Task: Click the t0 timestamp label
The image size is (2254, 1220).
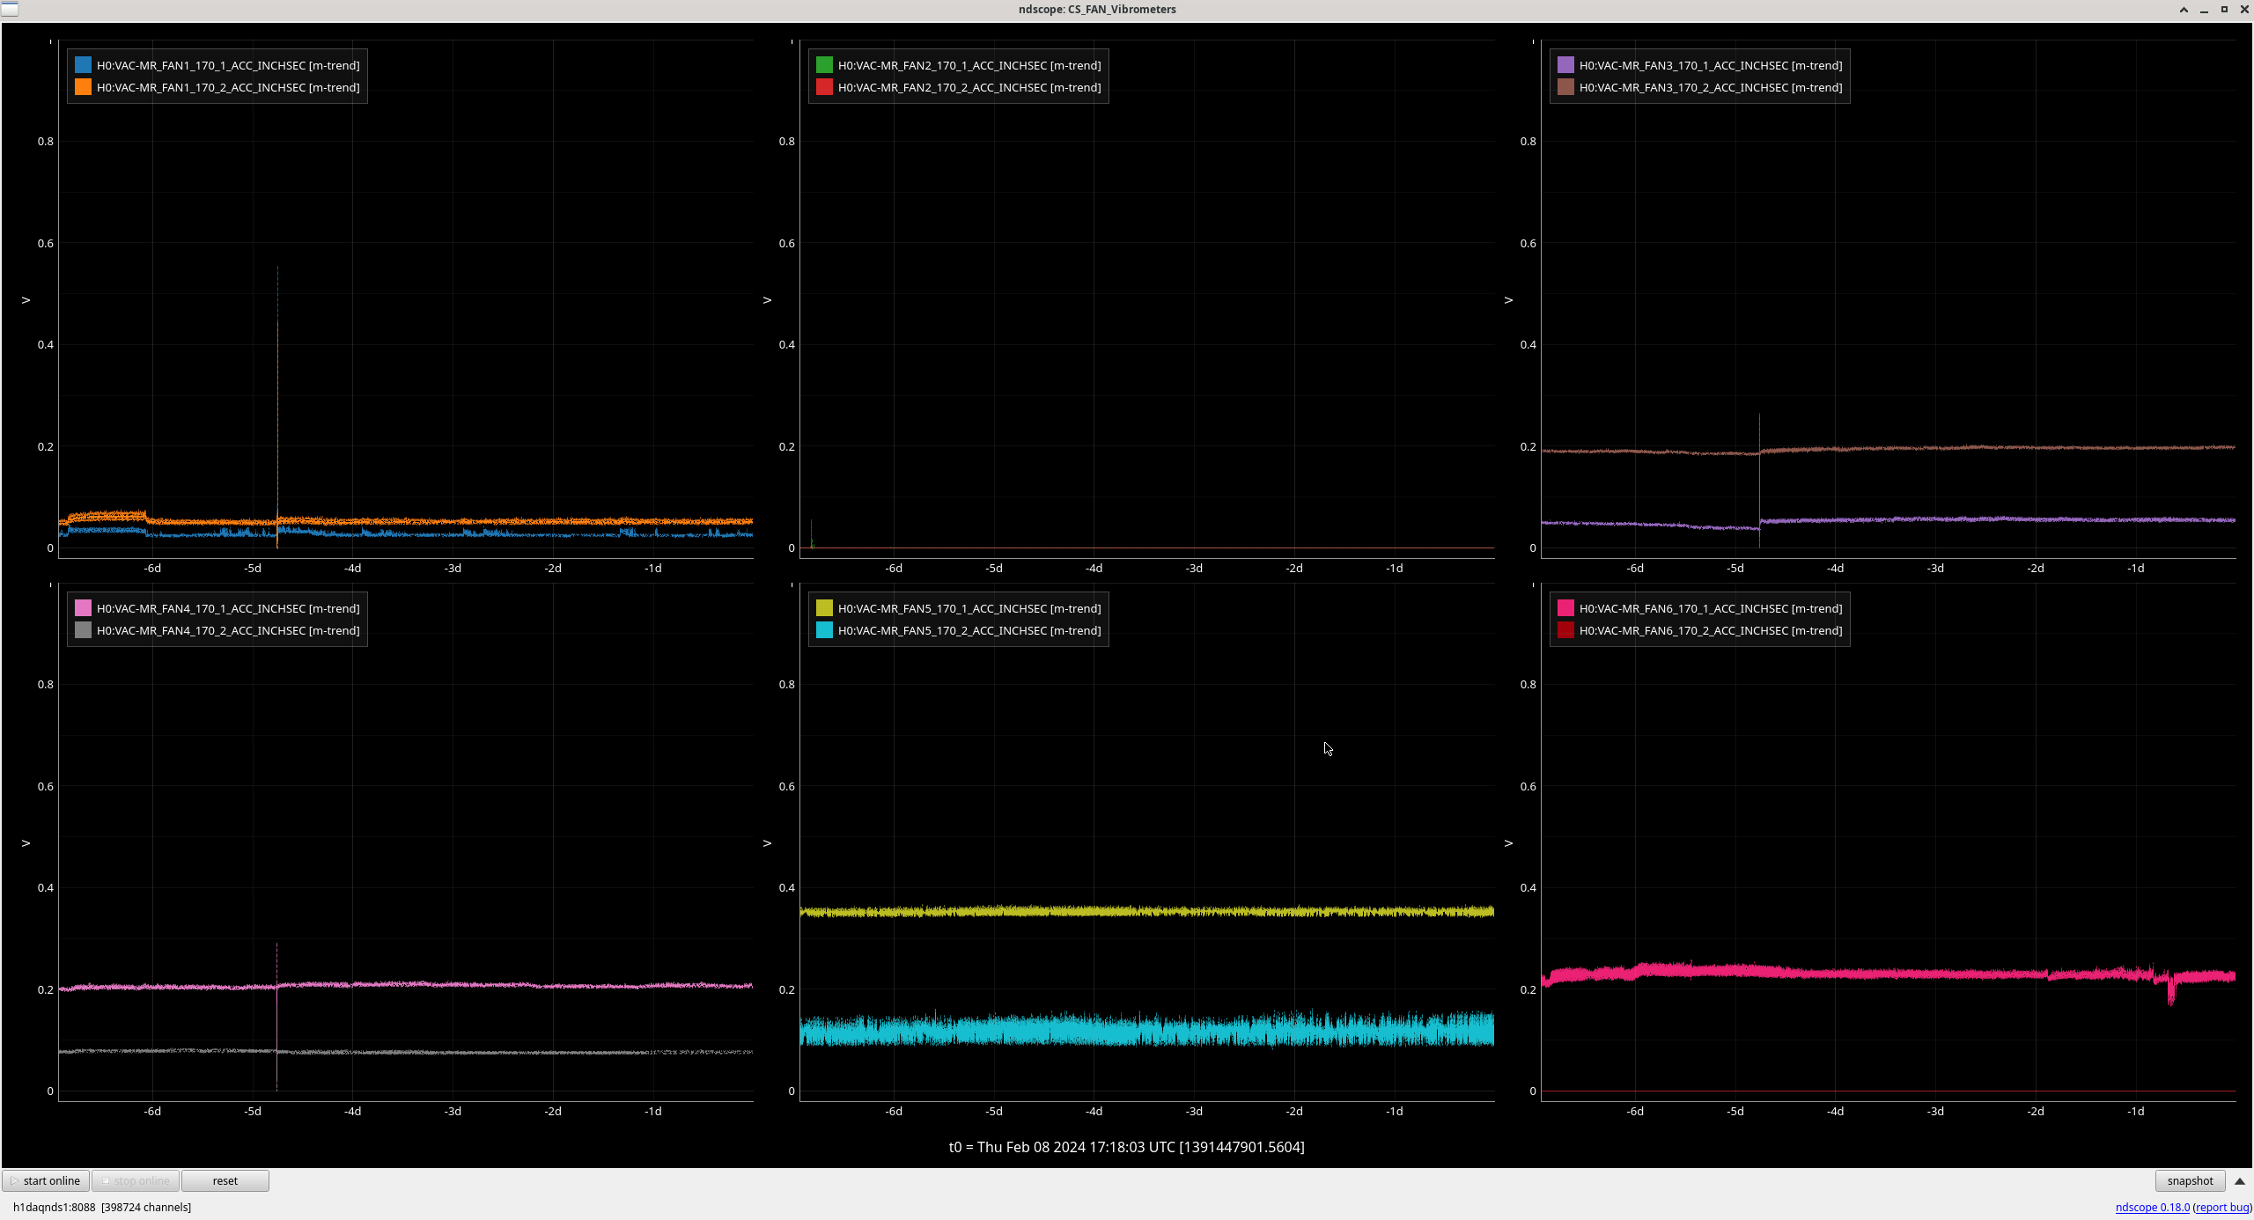Action: point(1126,1147)
